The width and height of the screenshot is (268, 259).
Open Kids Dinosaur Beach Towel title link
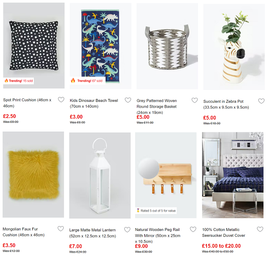click(94, 104)
